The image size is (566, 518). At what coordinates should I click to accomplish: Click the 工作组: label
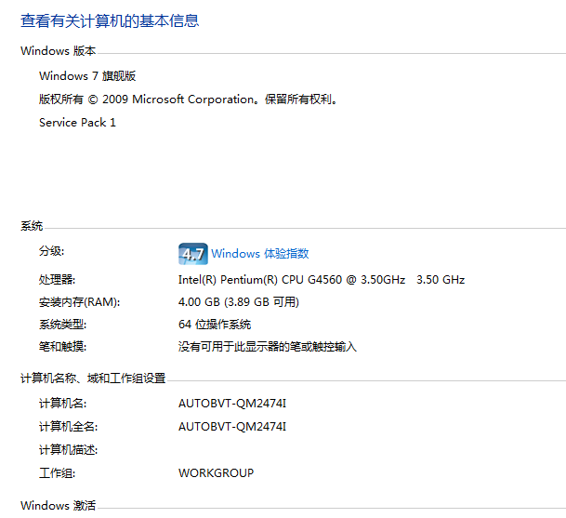coord(57,472)
